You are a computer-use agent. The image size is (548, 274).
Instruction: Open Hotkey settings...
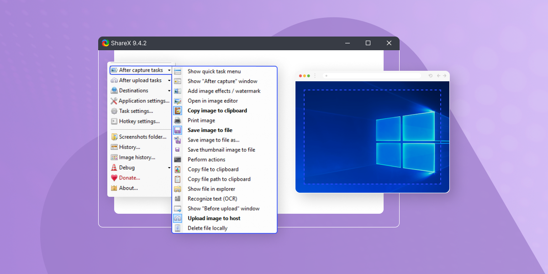point(140,121)
